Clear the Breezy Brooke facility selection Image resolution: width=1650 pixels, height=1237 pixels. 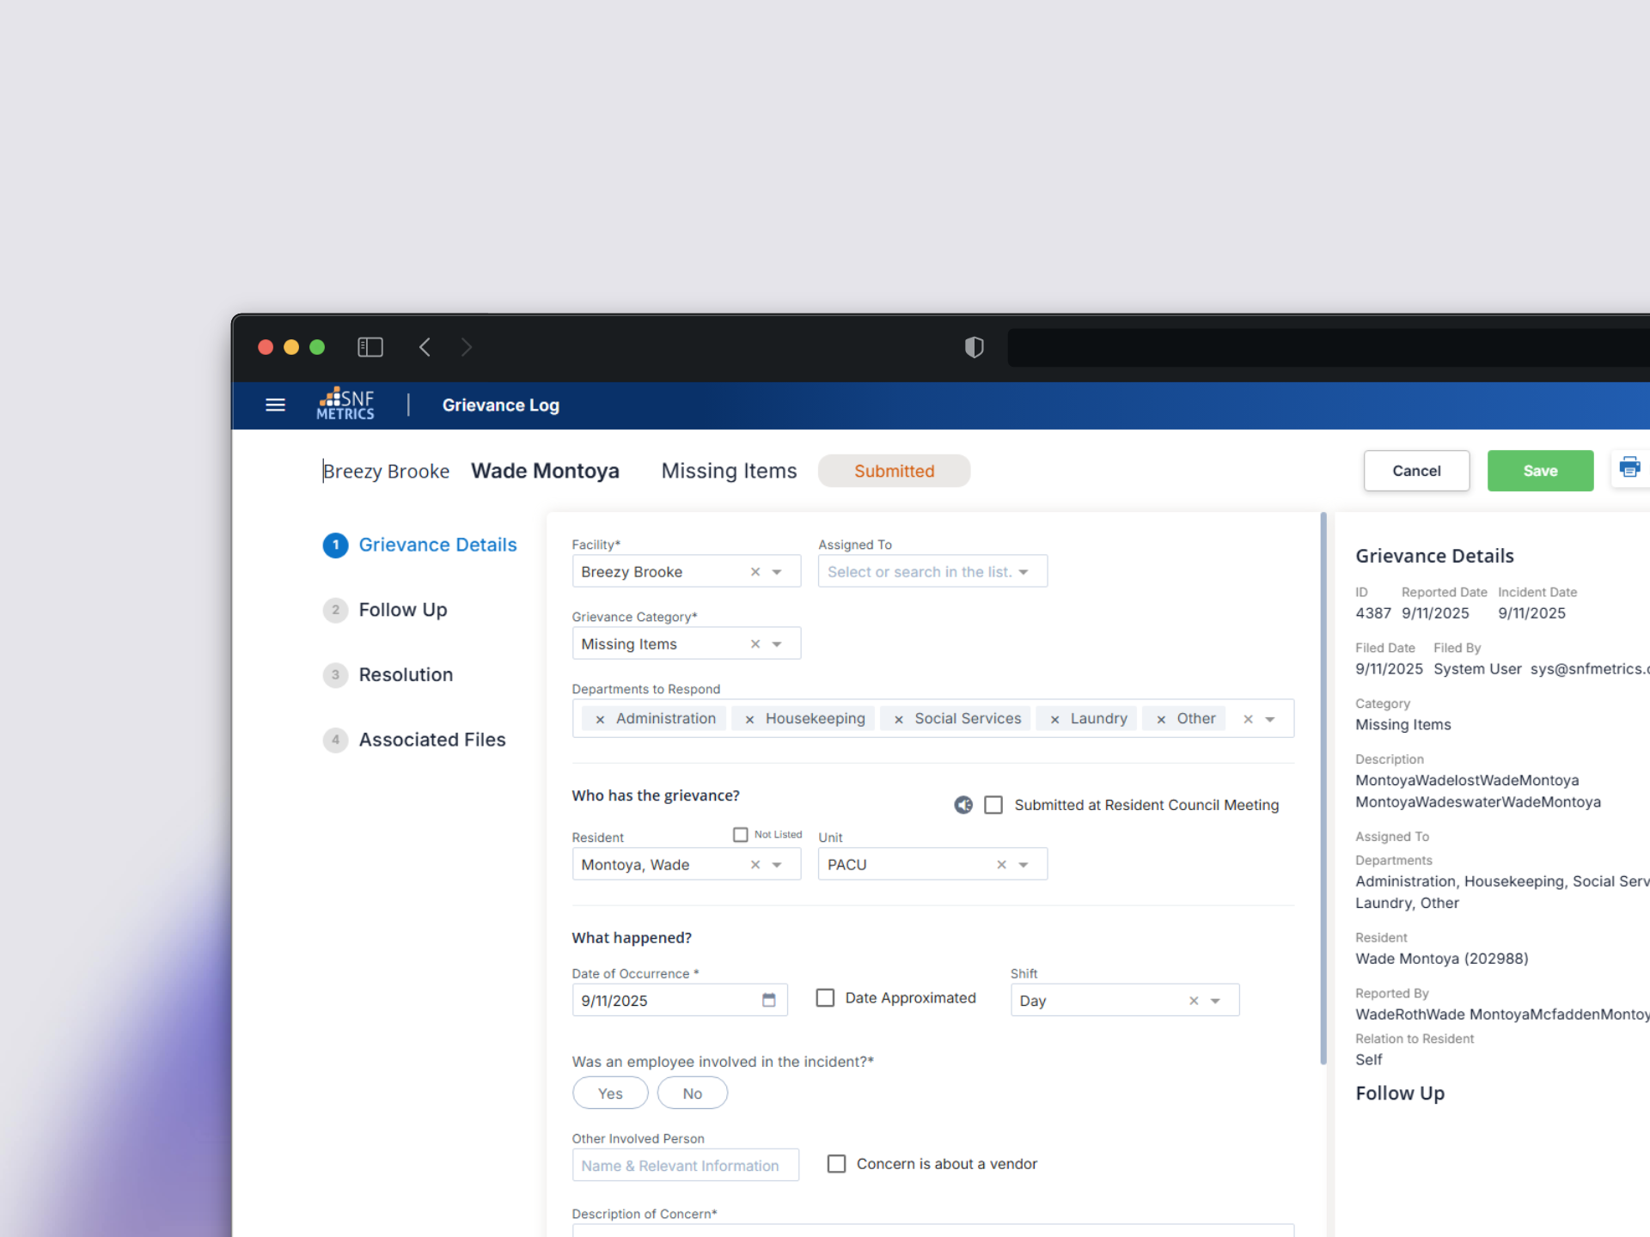coord(755,572)
